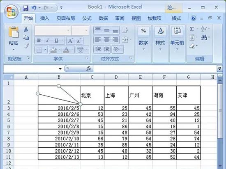Select the Cut scissors icon
The image size is (226, 169).
pyautogui.click(x=26, y=29)
